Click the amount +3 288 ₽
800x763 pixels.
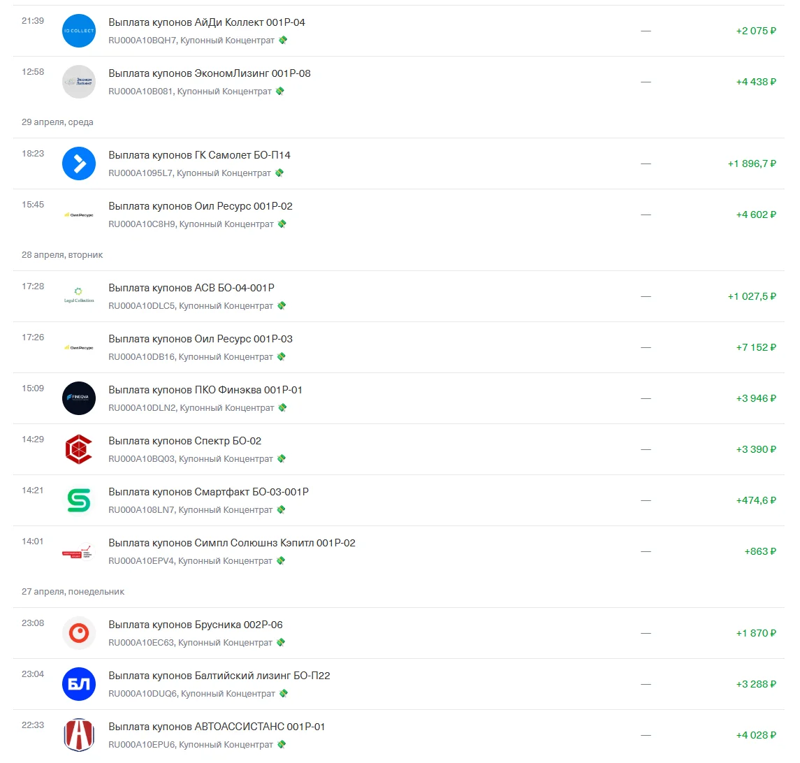755,684
